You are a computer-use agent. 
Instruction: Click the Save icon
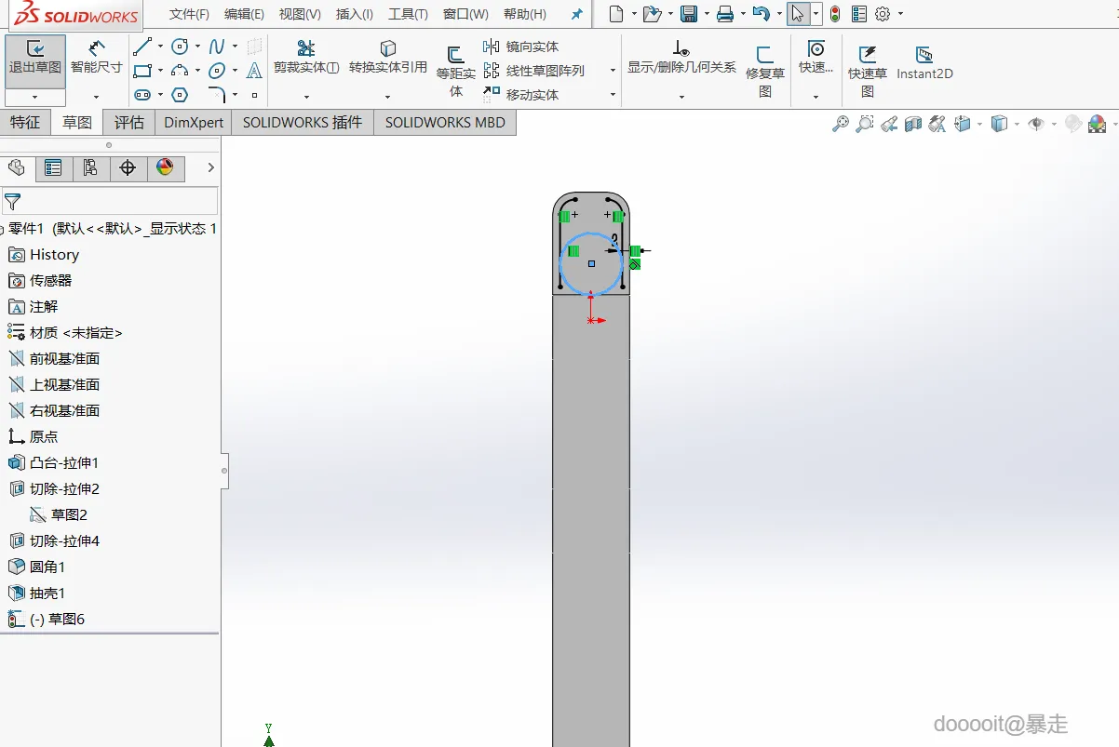click(689, 14)
